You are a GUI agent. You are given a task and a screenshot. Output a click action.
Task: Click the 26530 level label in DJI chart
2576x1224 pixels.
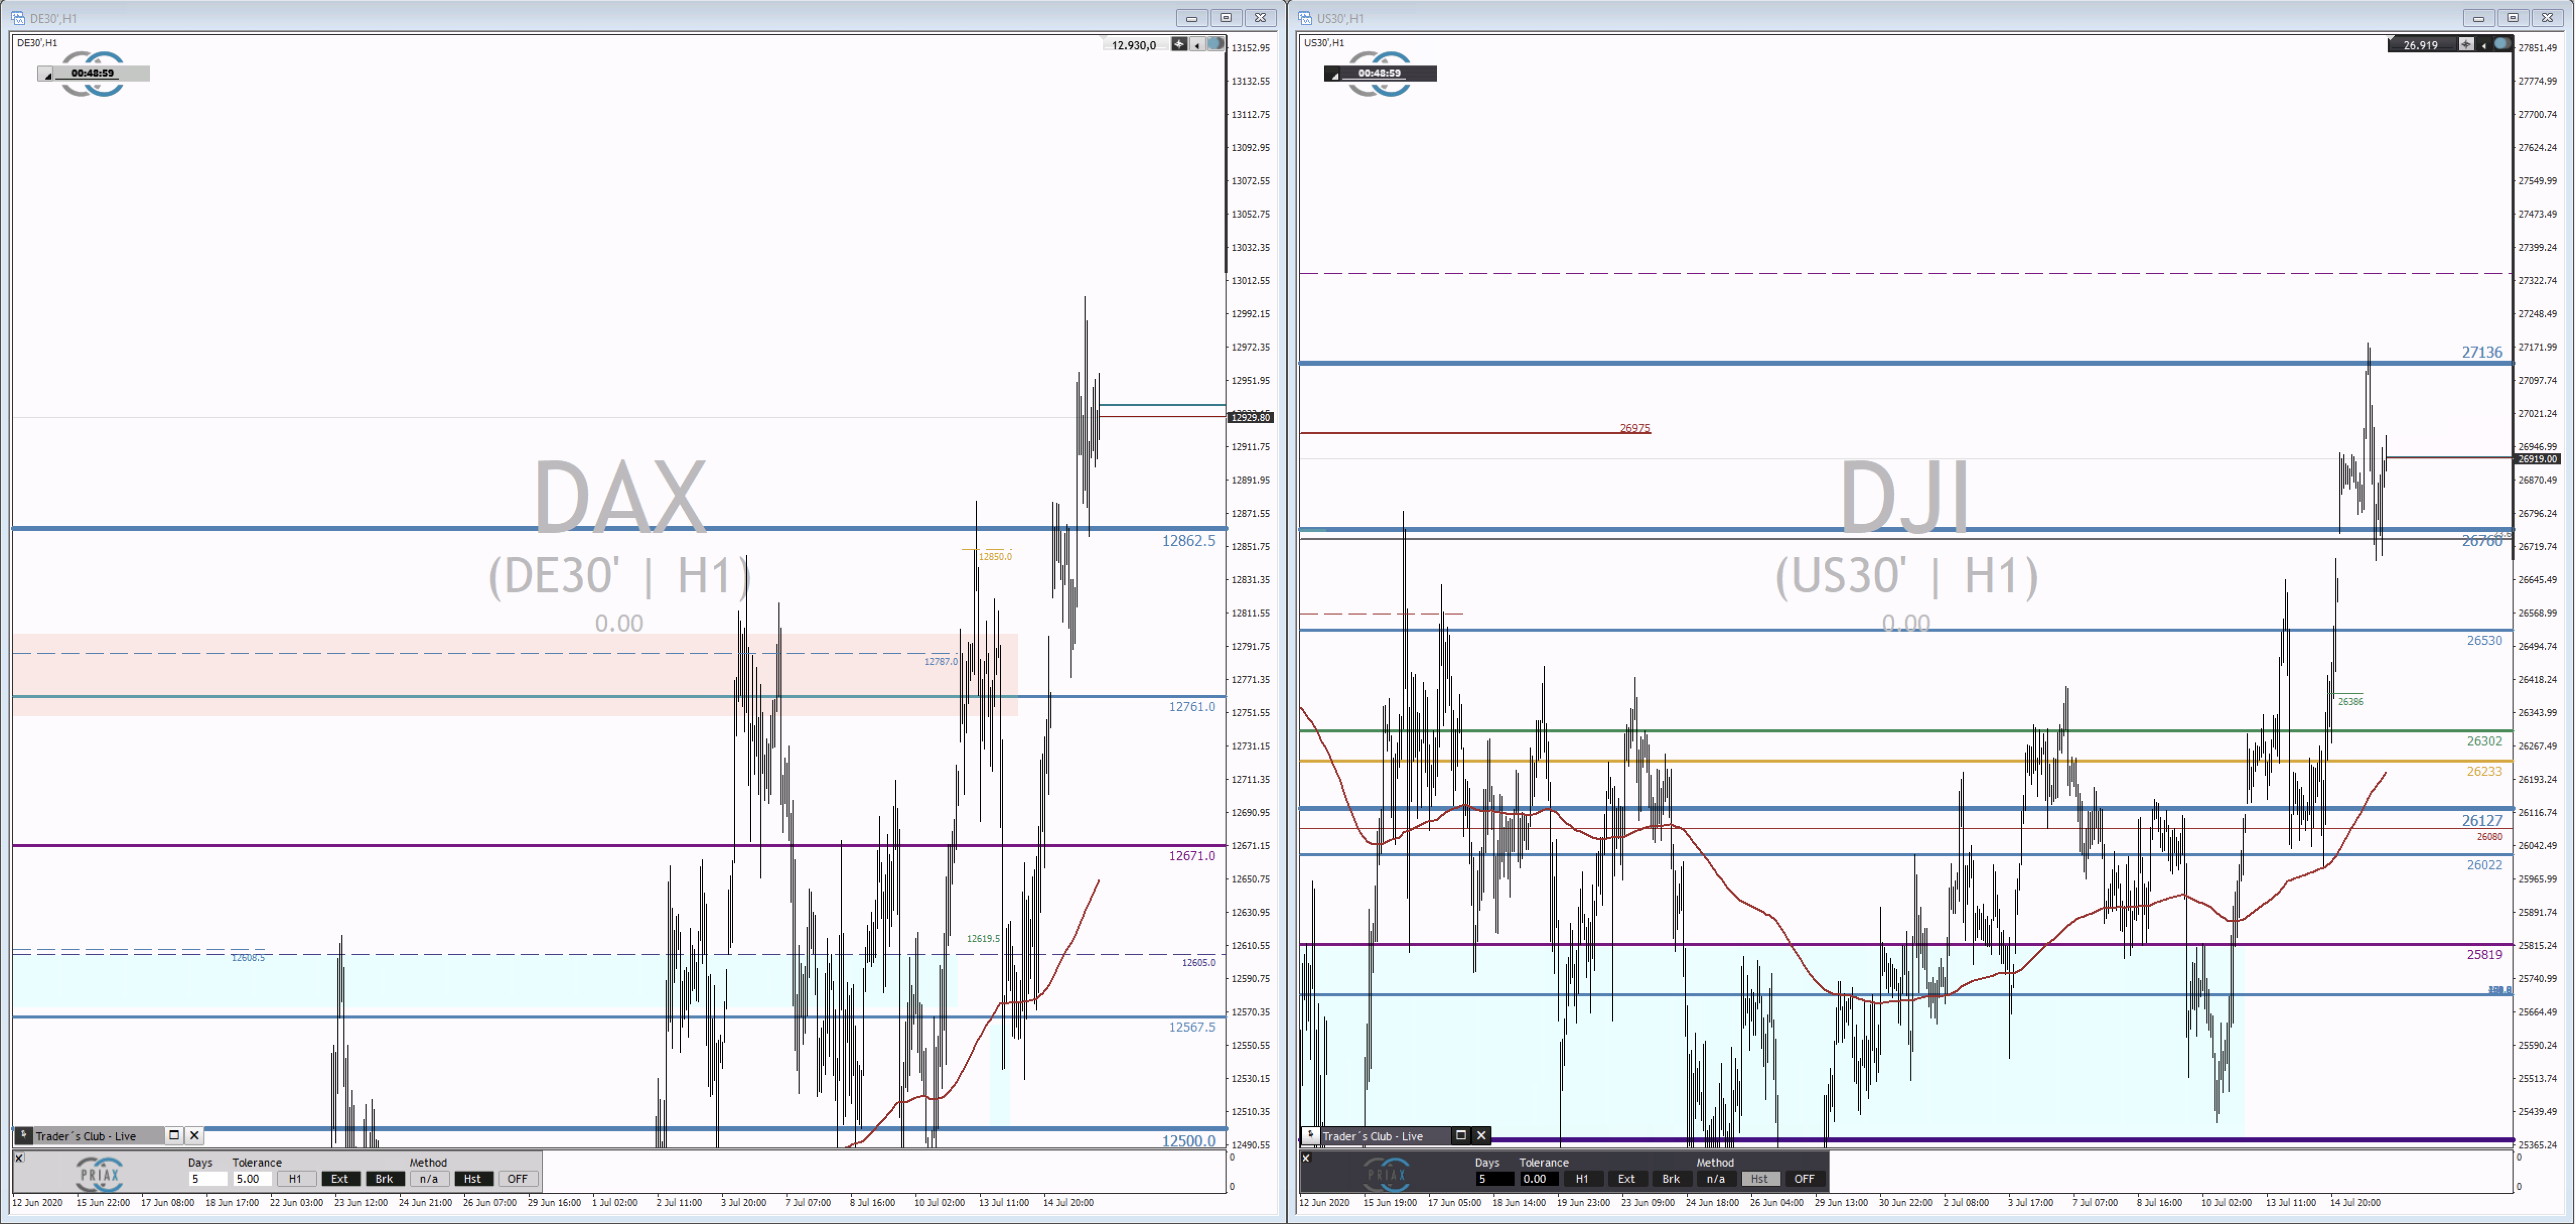(2484, 641)
